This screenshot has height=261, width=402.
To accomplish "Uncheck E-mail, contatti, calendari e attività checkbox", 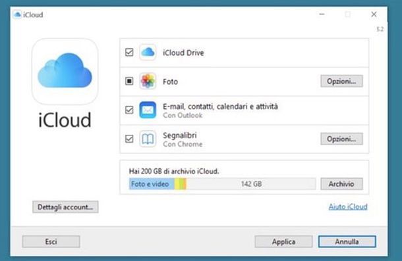I will click(x=129, y=110).
